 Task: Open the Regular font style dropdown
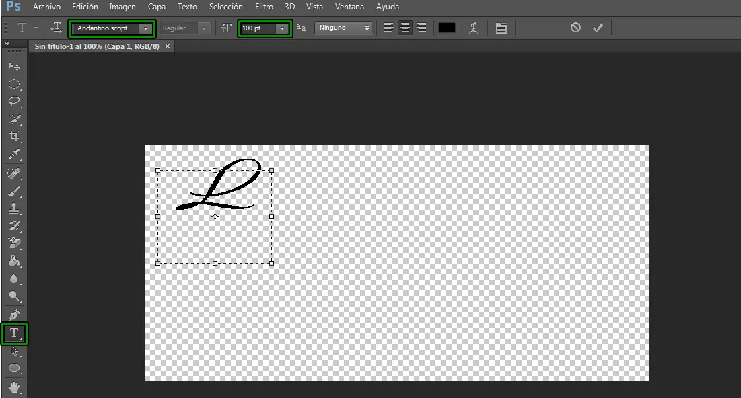pyautogui.click(x=204, y=28)
